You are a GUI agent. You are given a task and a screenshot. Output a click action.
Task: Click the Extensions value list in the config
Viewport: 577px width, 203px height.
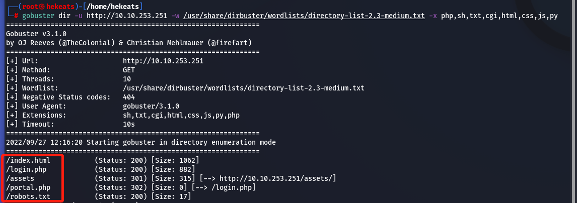[181, 115]
